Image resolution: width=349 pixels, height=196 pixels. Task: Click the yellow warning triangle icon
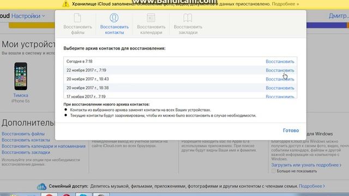pyautogui.click(x=65, y=4)
